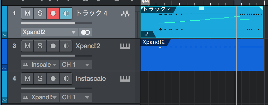Click the keyboard icon on Xpand!2 track

click(125, 46)
